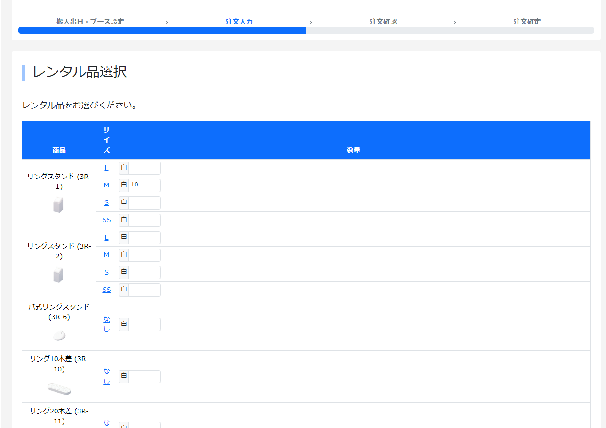The image size is (606, 428).
Task: Focus the 3R-2 size M white quantity field
Action: pos(144,255)
